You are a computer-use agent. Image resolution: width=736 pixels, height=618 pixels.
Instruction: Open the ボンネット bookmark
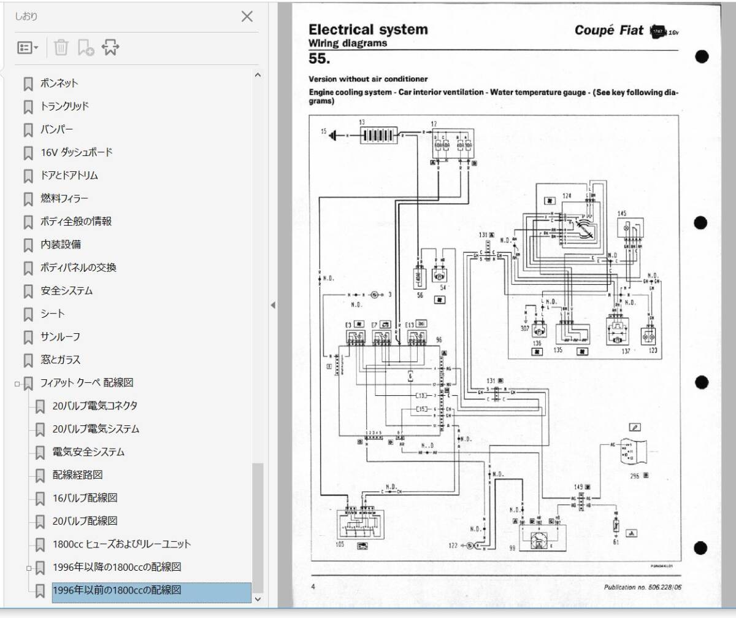59,83
